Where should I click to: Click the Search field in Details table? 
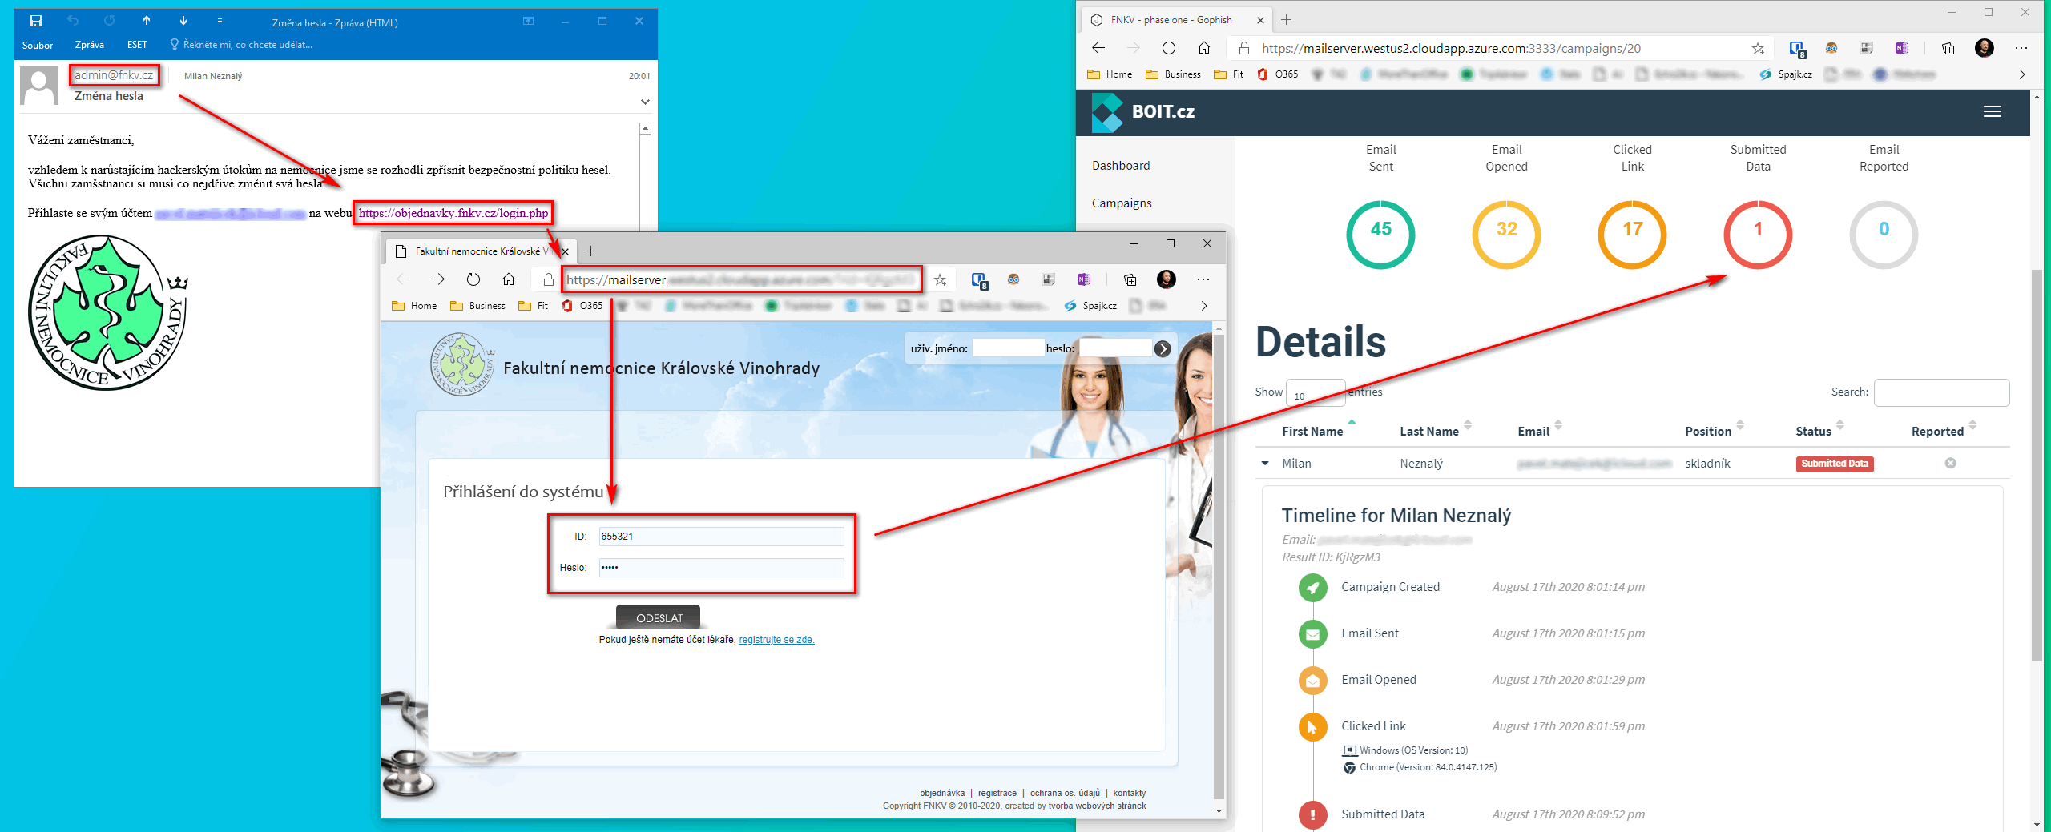pyautogui.click(x=1941, y=392)
